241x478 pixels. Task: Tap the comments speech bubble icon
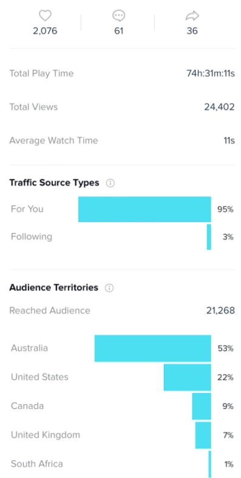click(x=118, y=16)
